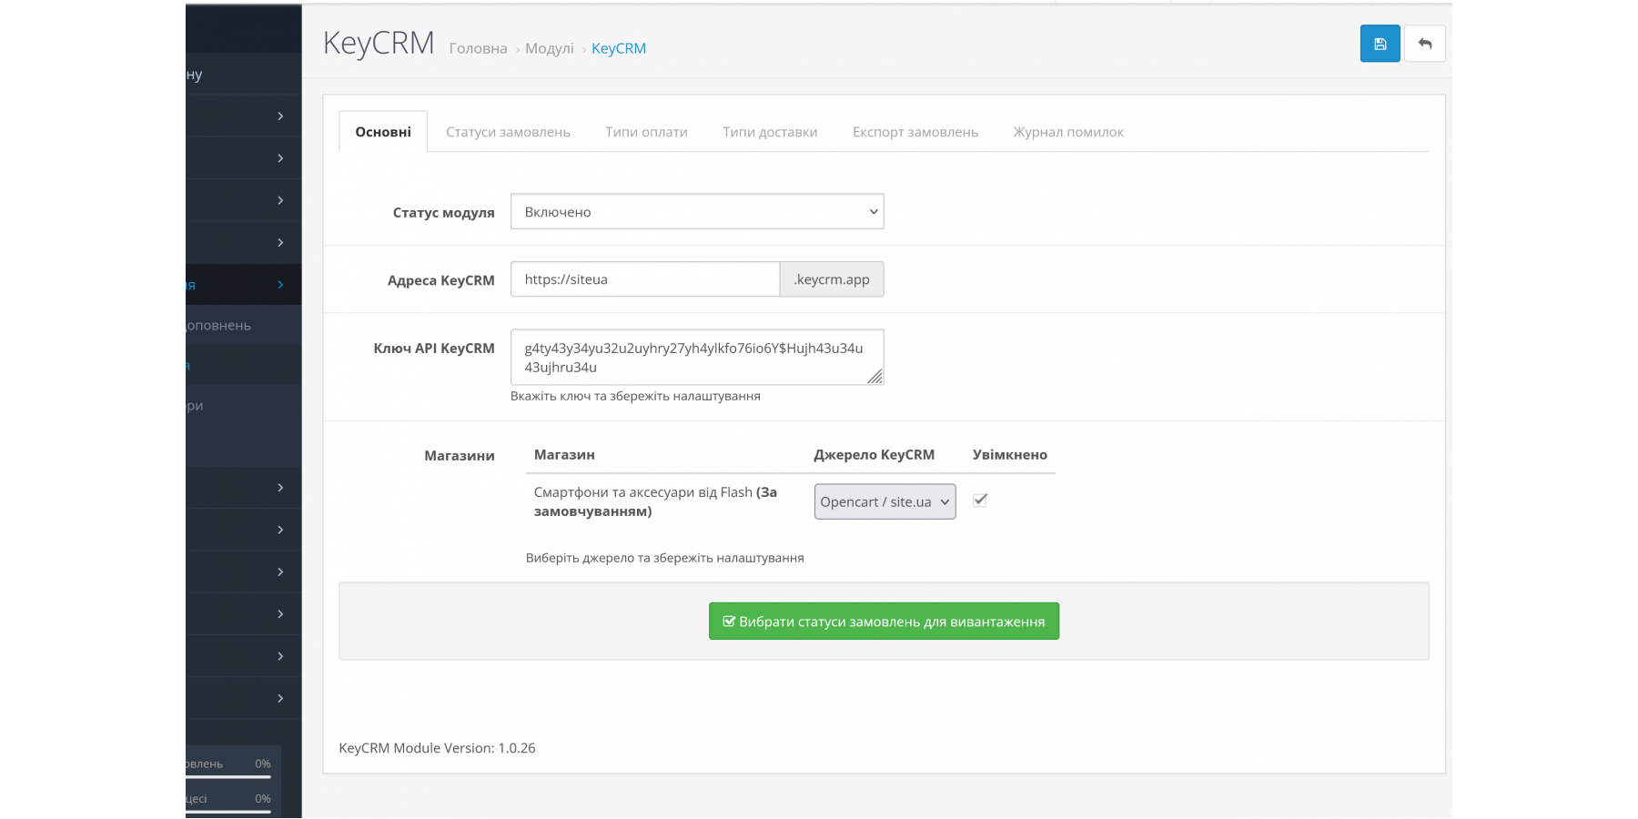
Task: Click the hint Вкажіть ключ та збережіть налаштування
Action: 635,396
